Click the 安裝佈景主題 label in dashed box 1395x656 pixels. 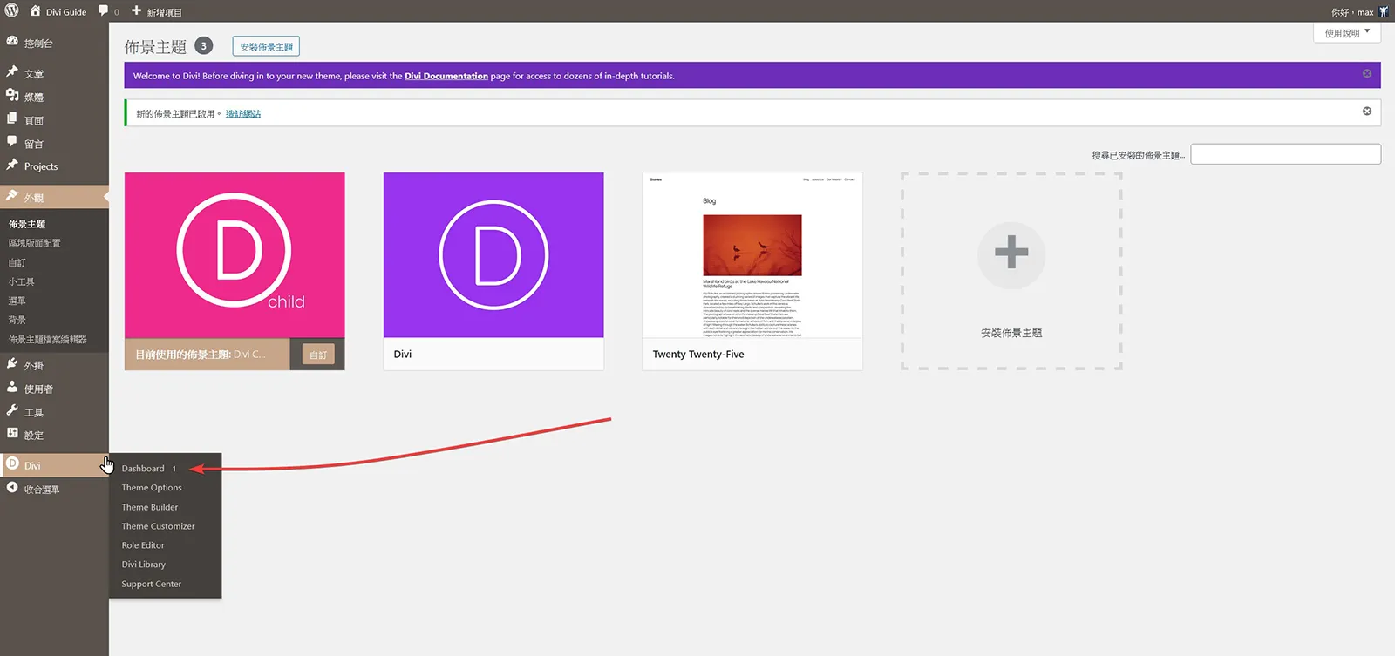click(1011, 333)
